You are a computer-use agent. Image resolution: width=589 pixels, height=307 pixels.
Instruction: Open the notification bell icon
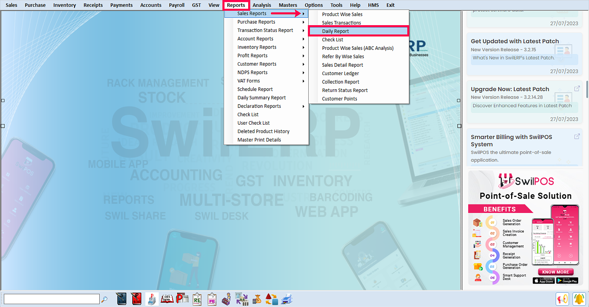coord(579,299)
